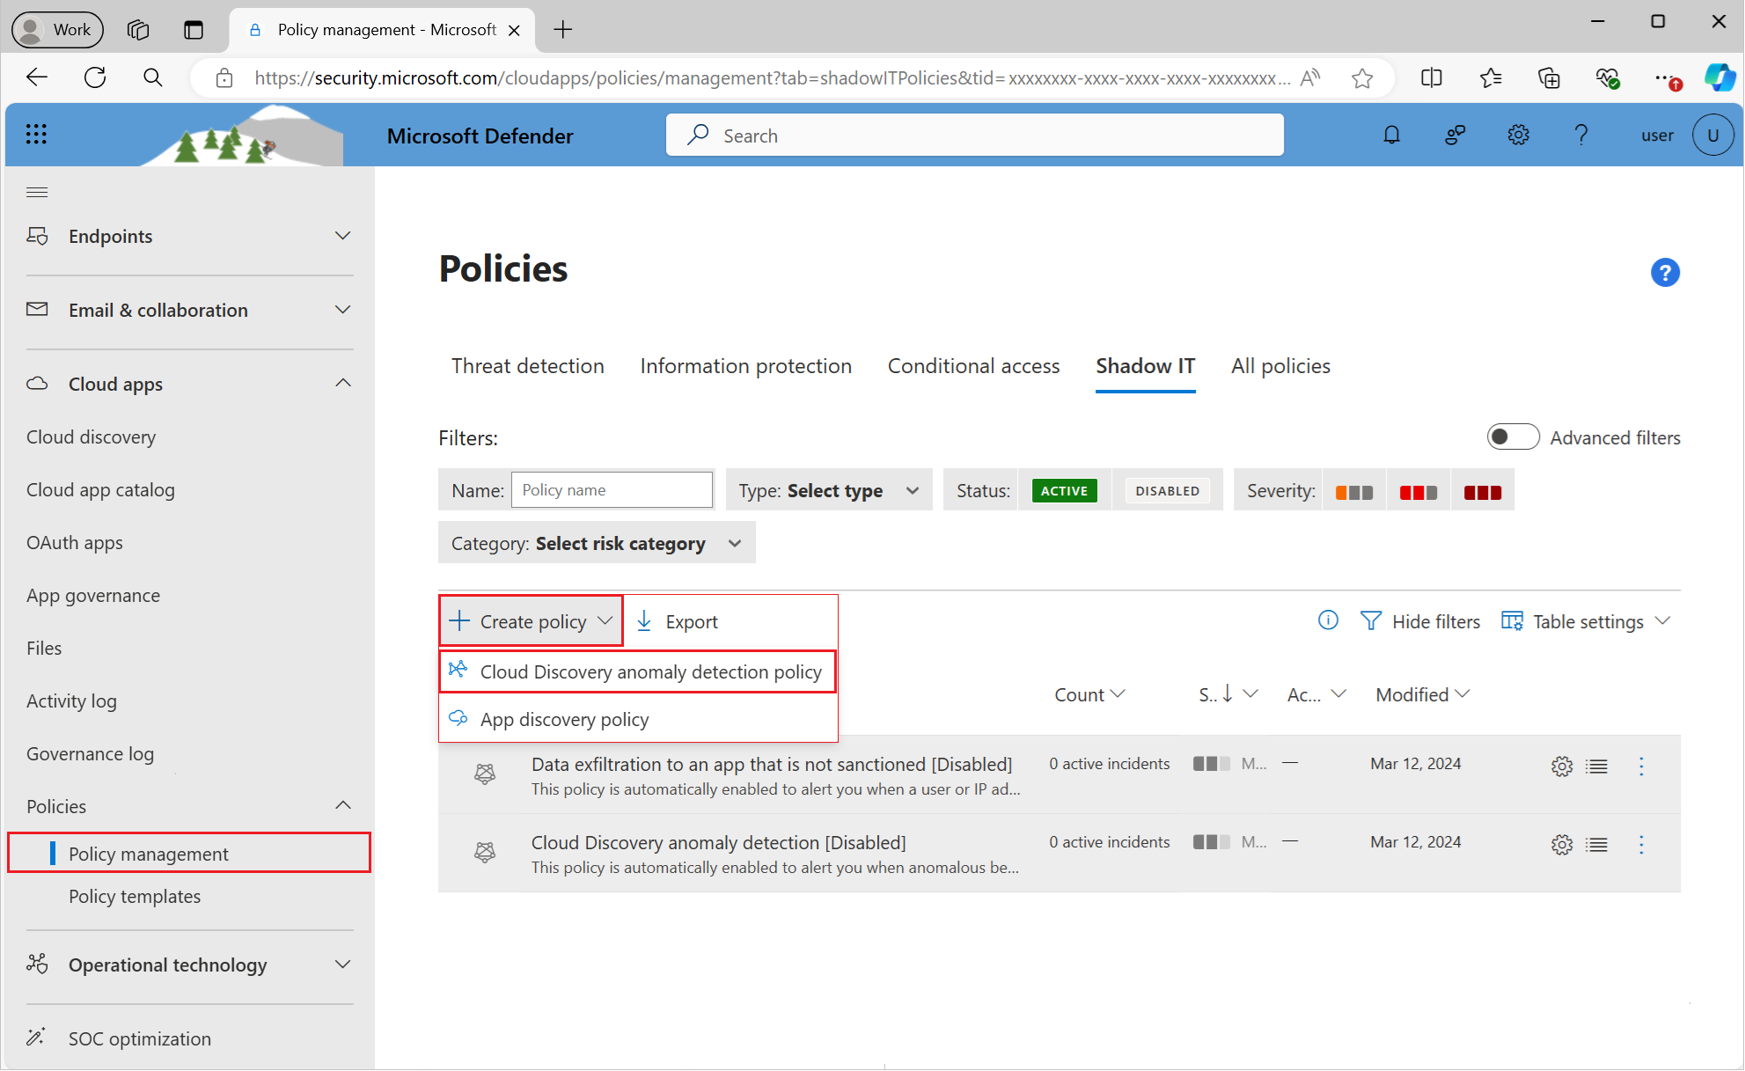Switch to the Threat detection tab
The height and width of the screenshot is (1071, 1745).
click(527, 367)
